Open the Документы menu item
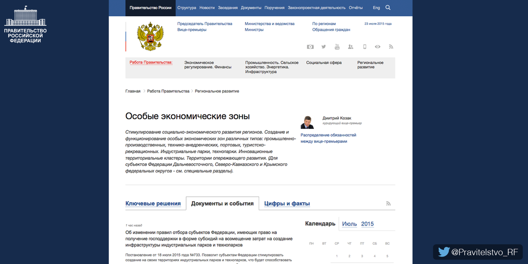 pyautogui.click(x=251, y=8)
